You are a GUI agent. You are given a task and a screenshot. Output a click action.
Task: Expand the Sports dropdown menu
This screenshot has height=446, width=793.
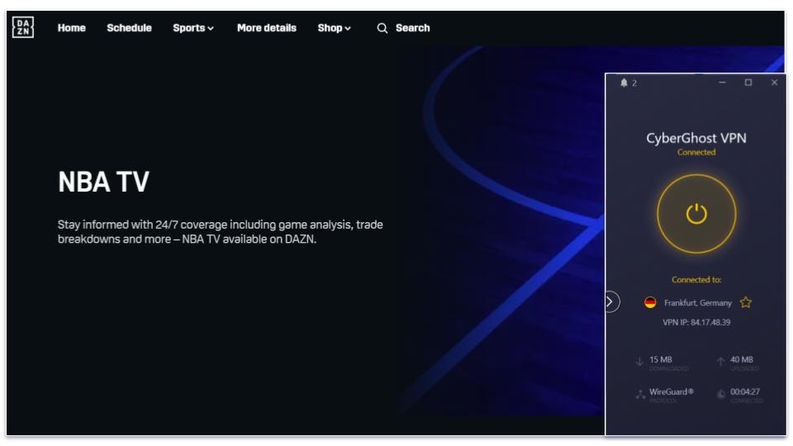click(193, 28)
